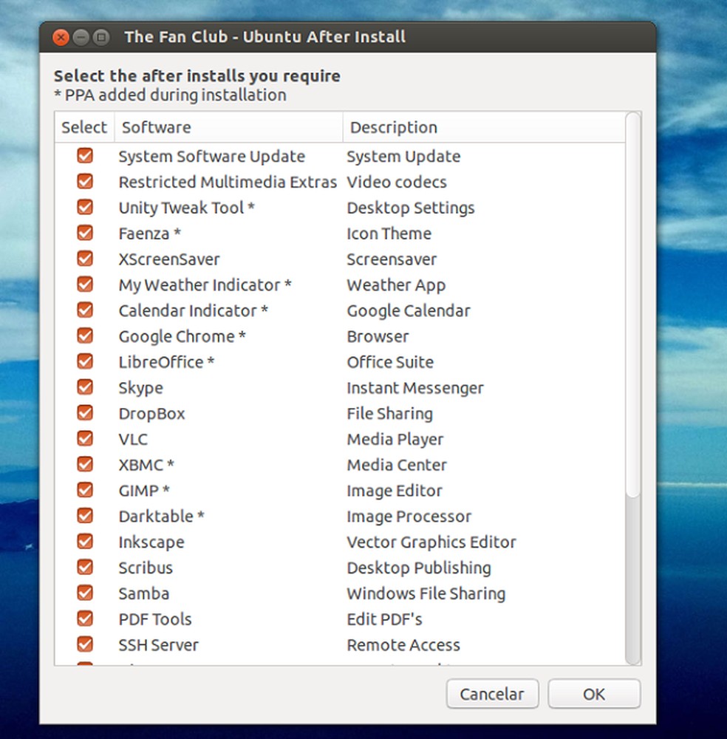Toggle My Weather Indicator checkbox
The image size is (727, 739).
(85, 285)
